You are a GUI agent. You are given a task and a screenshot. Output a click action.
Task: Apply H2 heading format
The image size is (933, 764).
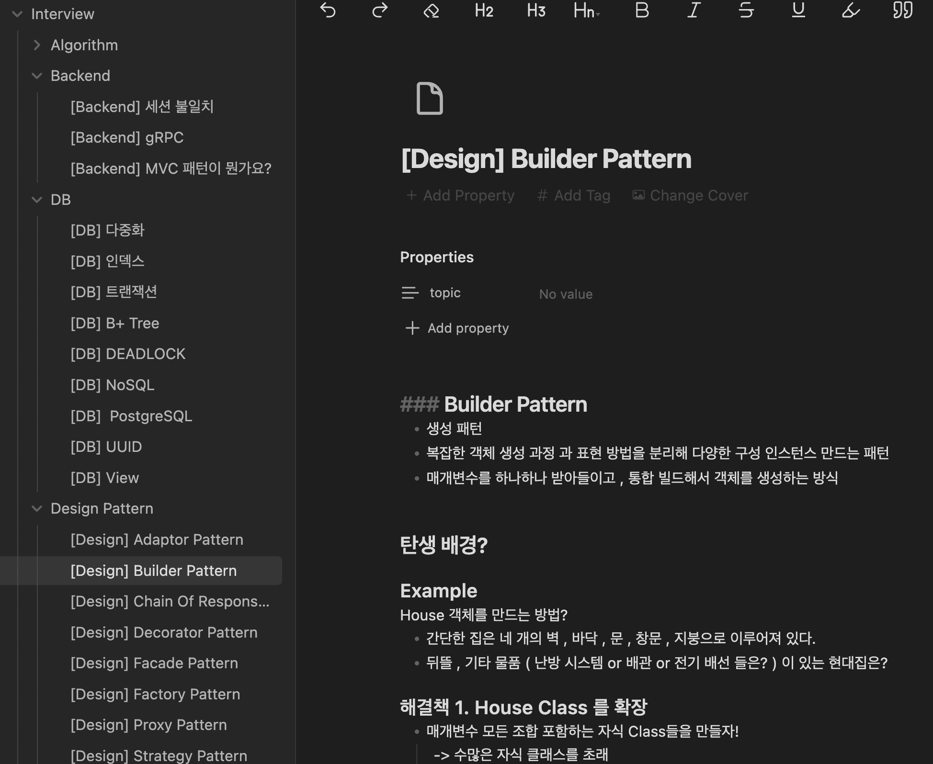point(484,11)
